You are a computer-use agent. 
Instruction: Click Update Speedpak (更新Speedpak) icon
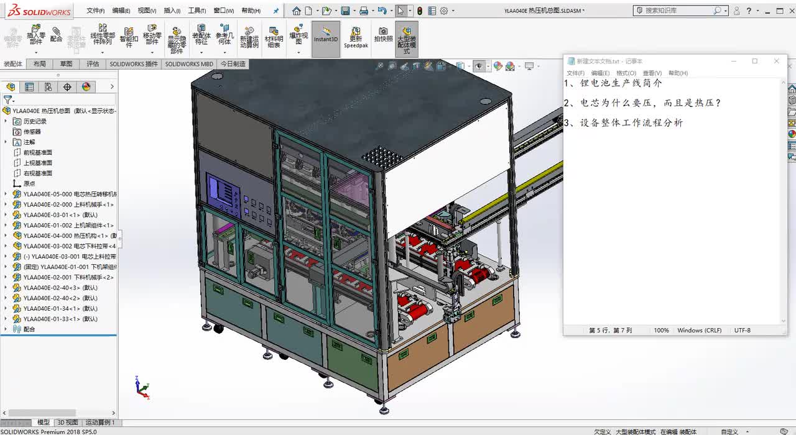point(356,38)
